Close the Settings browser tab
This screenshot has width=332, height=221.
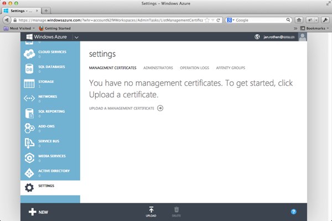(x=37, y=10)
